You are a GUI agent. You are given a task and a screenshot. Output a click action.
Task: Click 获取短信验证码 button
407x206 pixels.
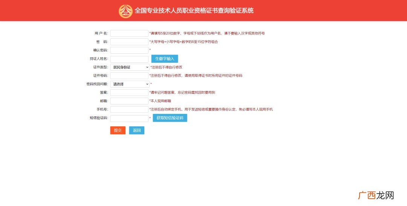[170, 118]
